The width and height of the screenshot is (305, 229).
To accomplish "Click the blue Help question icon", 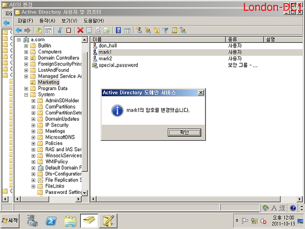I will (x=118, y=30).
